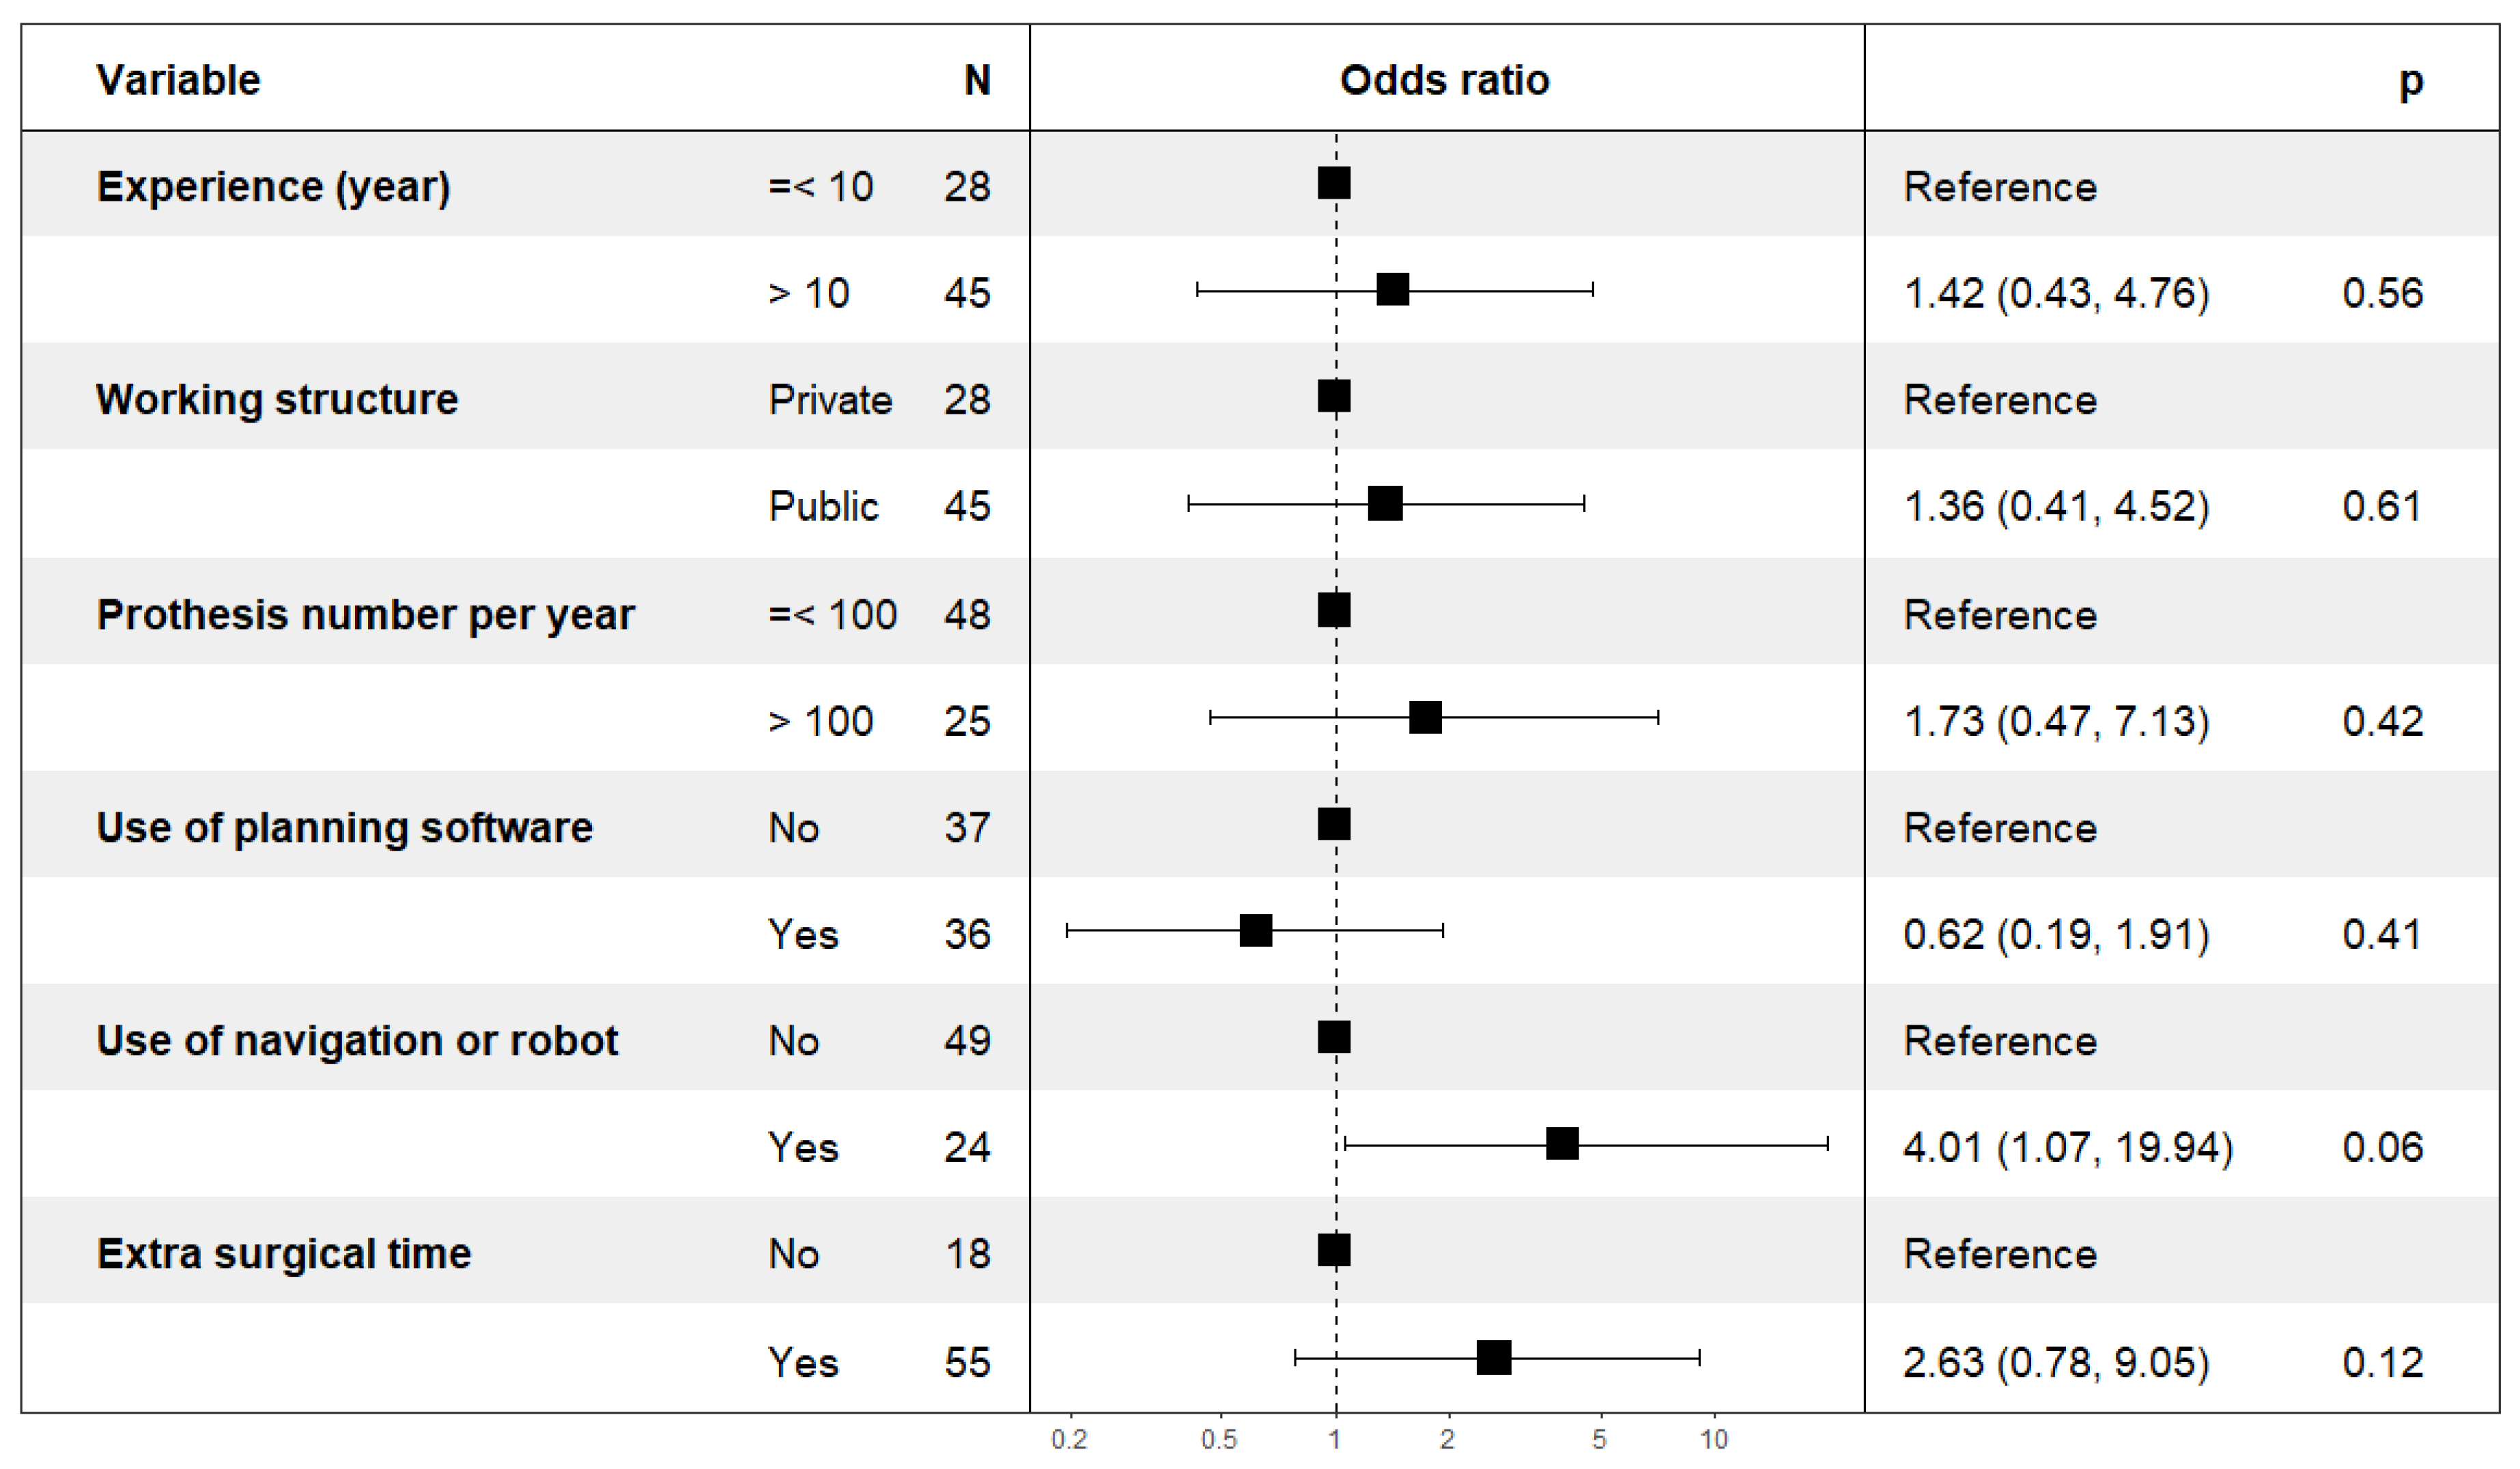Select the Extra surgical time Yes marker
The height and width of the screenshot is (1469, 2520).
pos(1493,1358)
